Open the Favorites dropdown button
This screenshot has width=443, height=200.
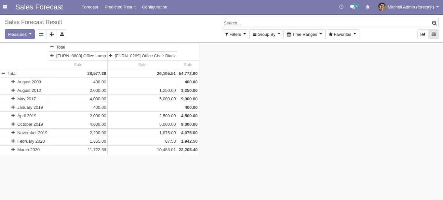pyautogui.click(x=342, y=34)
